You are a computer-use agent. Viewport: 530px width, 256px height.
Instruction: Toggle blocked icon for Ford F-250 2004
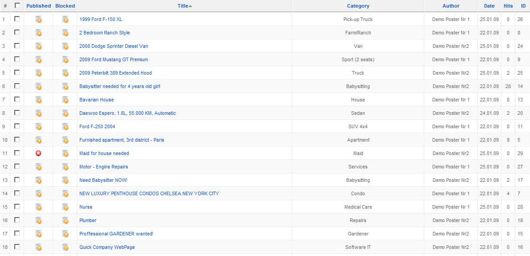coord(65,127)
